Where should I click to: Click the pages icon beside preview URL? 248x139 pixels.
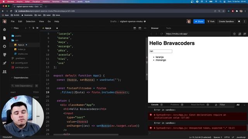tap(240, 34)
